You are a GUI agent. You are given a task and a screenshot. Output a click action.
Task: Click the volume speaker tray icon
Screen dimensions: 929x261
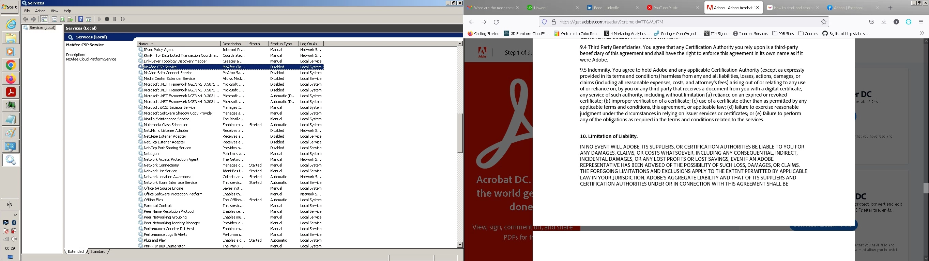pyautogui.click(x=14, y=239)
